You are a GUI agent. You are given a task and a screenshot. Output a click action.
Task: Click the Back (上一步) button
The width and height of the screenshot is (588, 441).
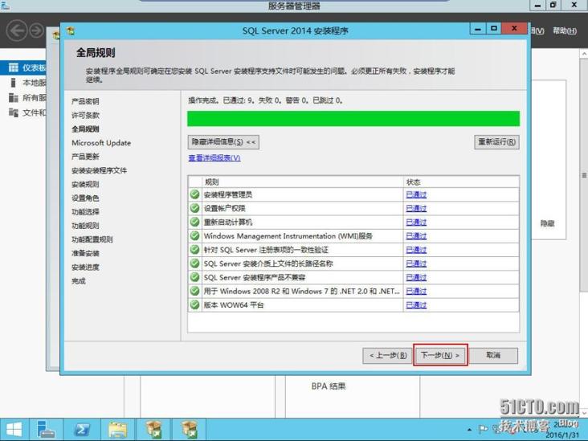point(388,355)
